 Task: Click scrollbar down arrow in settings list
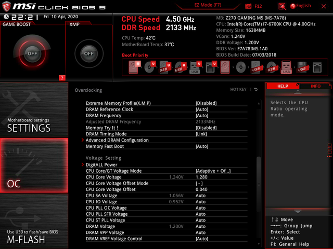(259, 244)
